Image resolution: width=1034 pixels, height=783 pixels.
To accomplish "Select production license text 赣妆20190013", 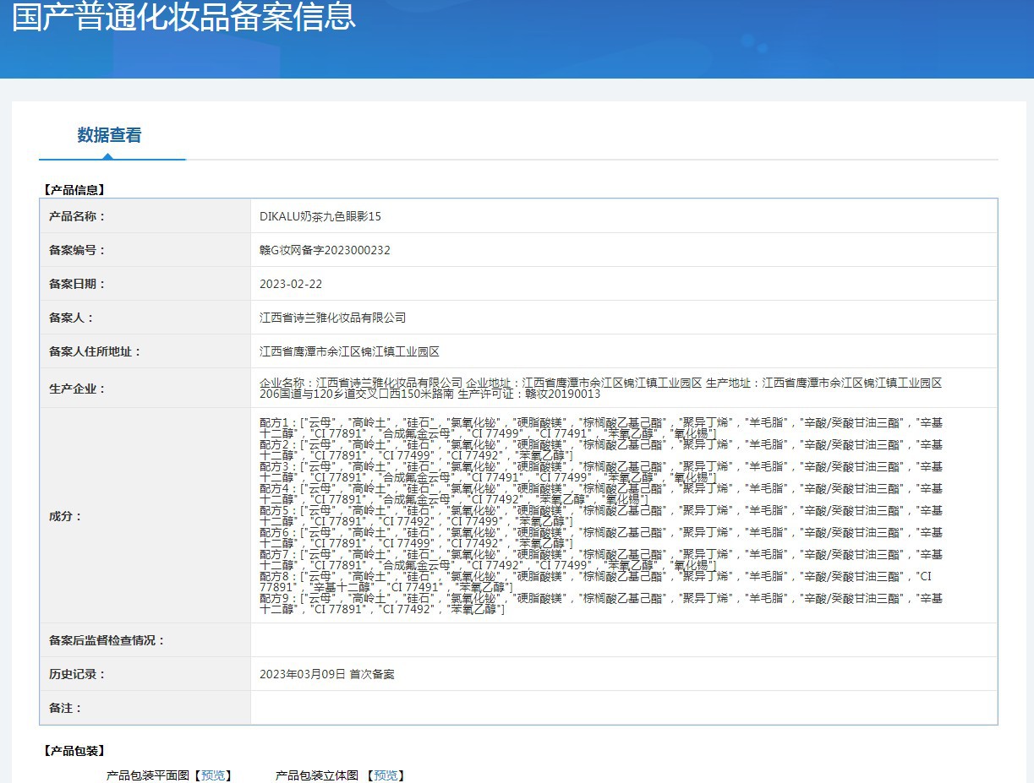I will click(563, 394).
